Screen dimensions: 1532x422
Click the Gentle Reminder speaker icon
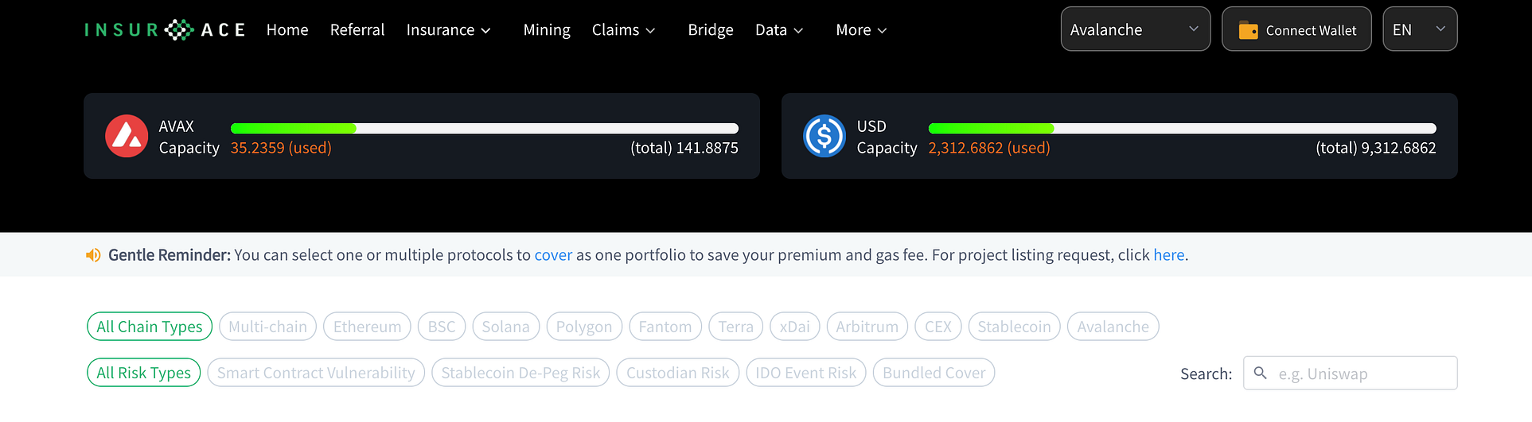(93, 255)
